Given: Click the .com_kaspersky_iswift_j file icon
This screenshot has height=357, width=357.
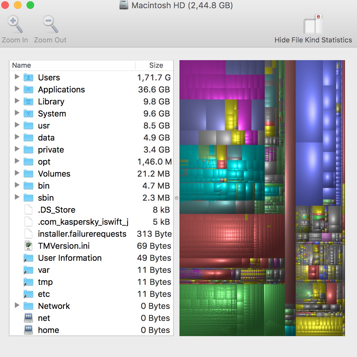Looking at the screenshot, I should tap(28, 222).
